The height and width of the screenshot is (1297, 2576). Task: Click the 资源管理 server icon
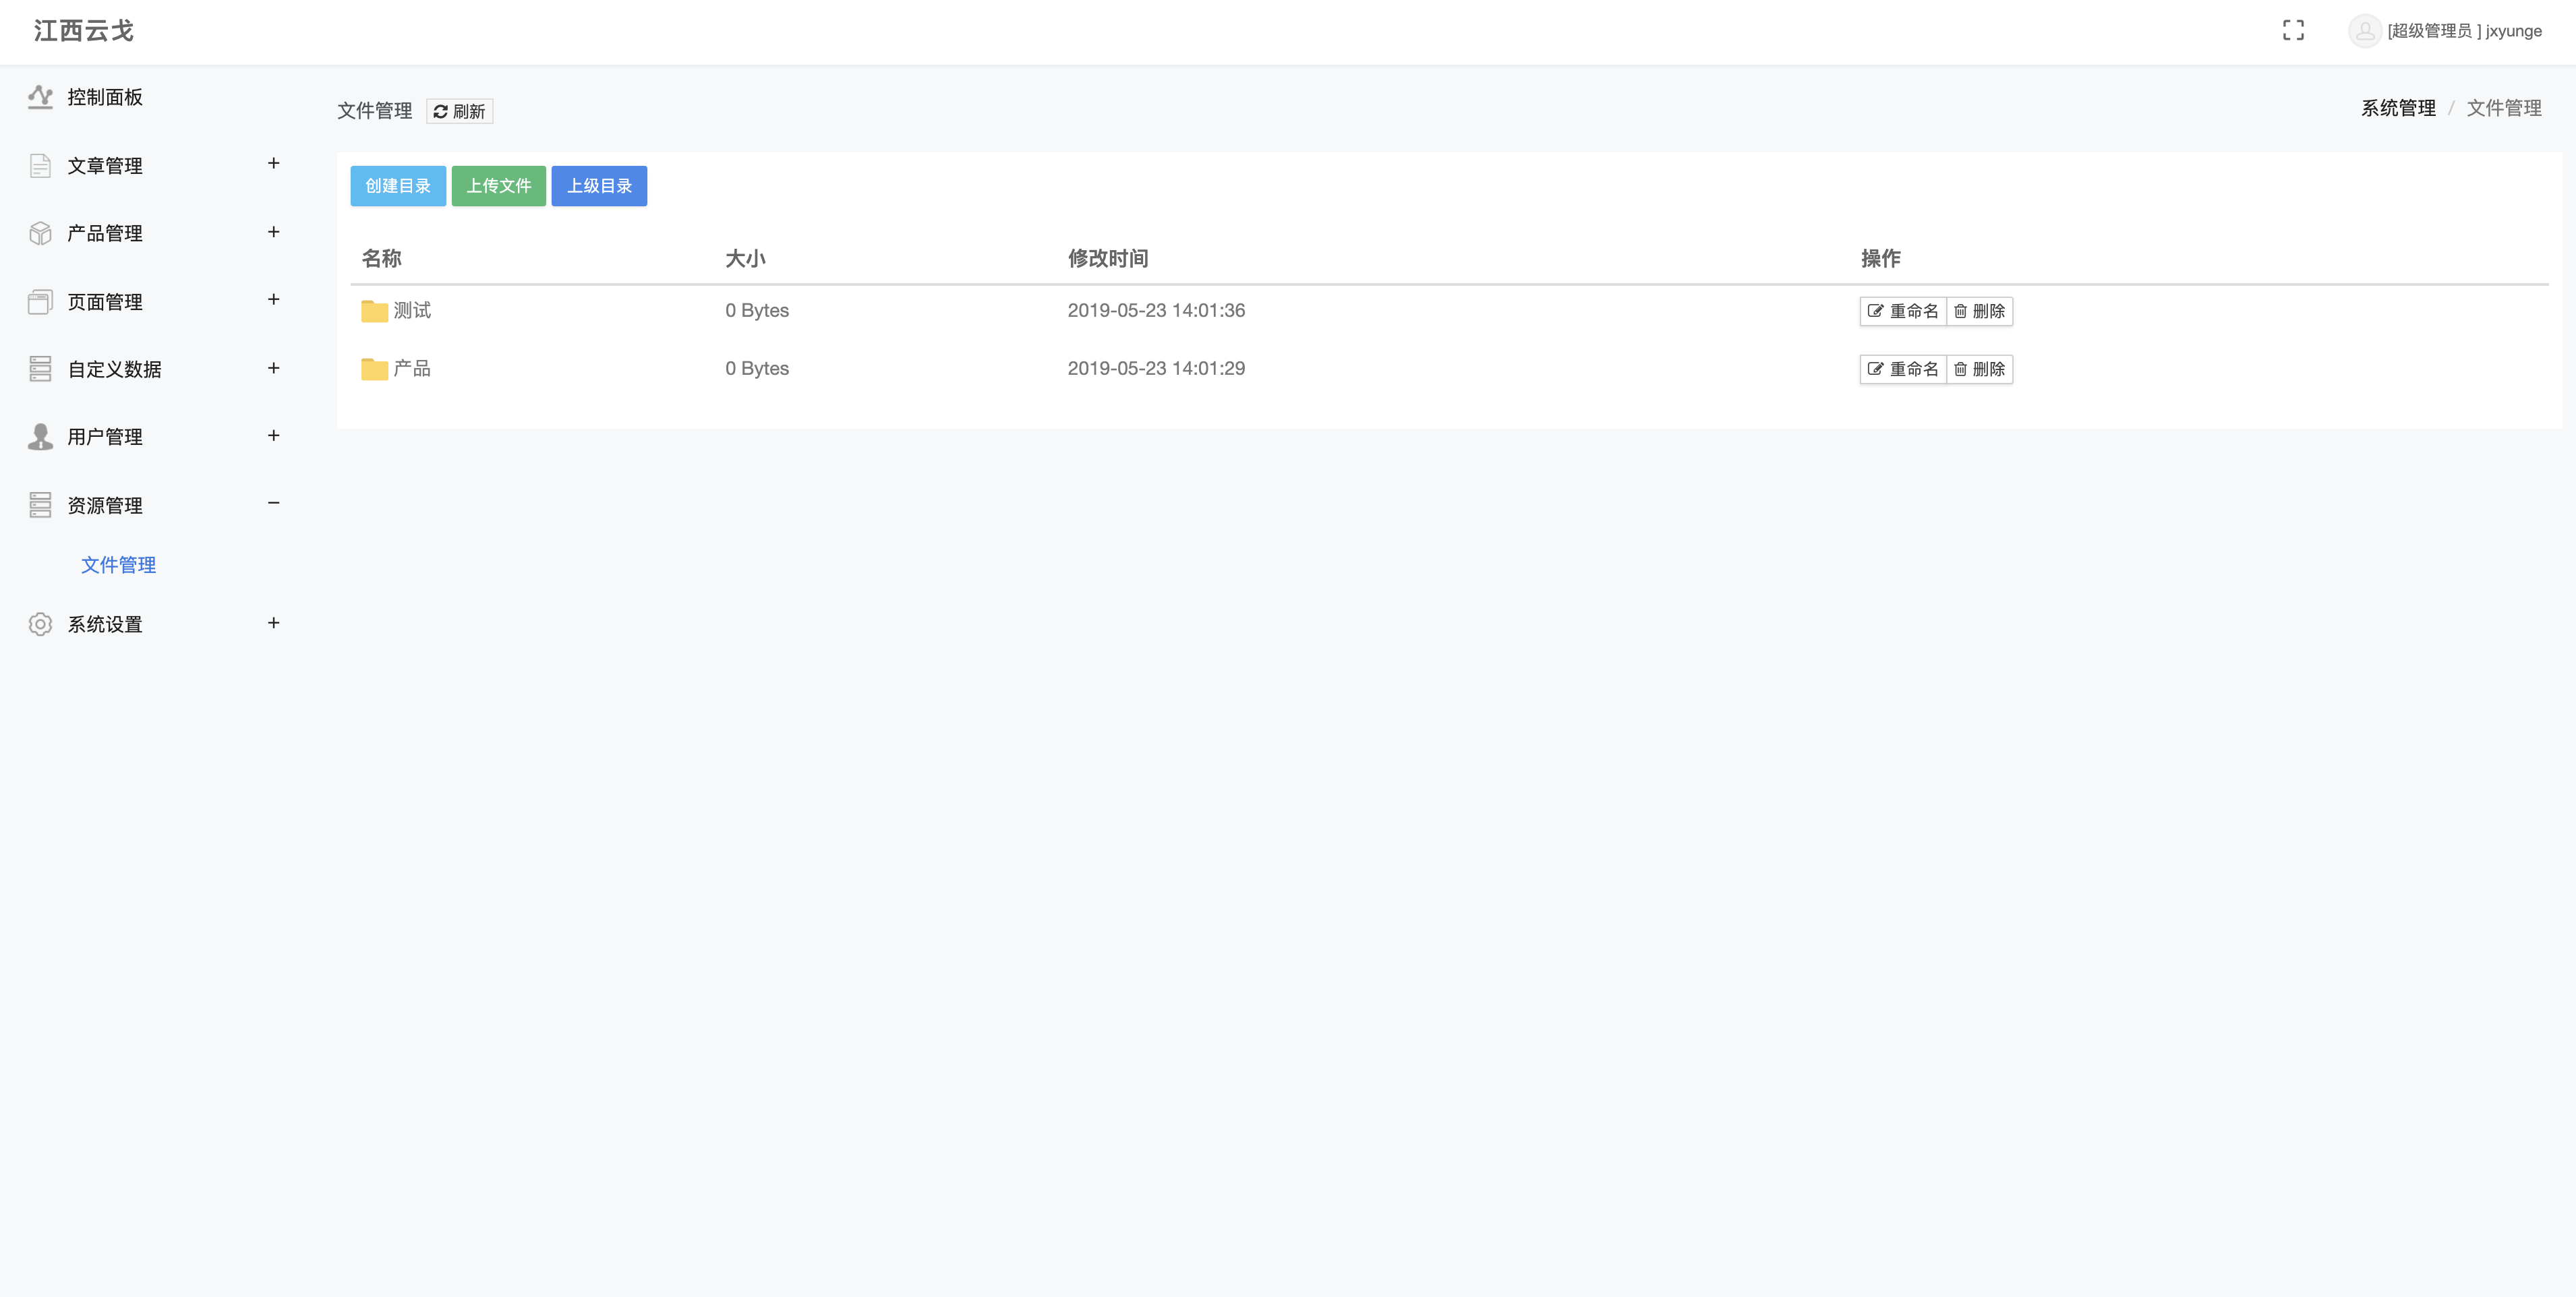click(40, 505)
